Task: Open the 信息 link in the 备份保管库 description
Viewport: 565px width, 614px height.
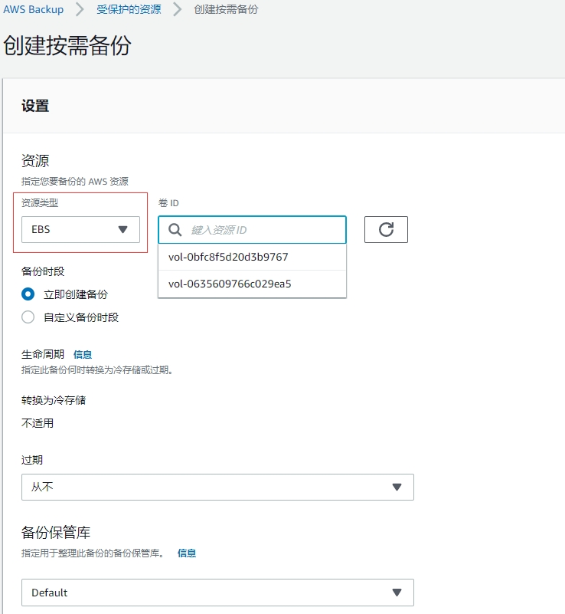Action: pos(187,553)
